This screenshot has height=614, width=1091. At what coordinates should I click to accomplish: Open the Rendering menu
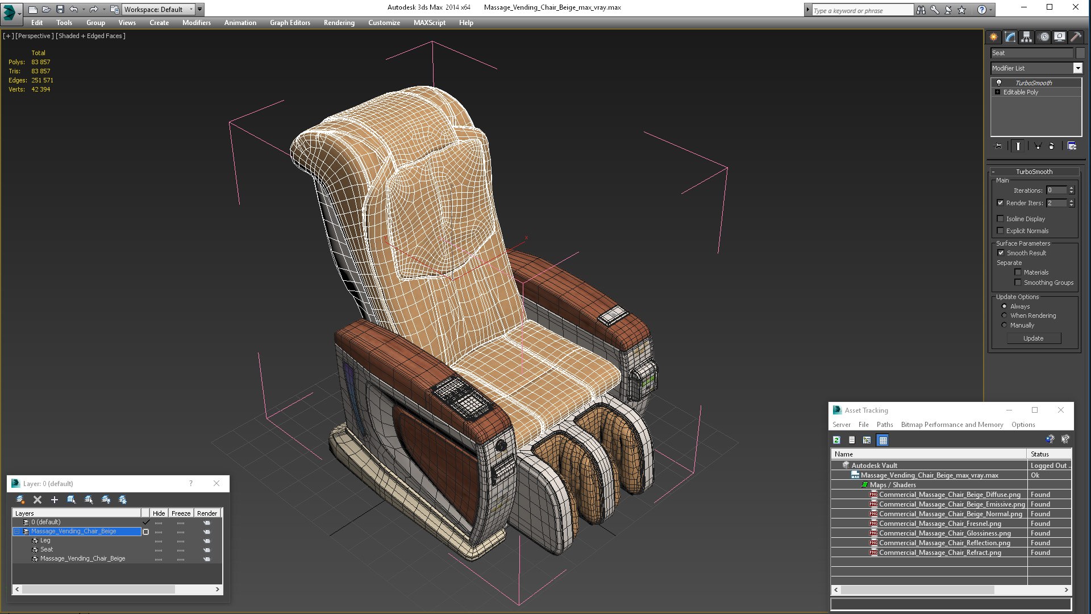pos(339,23)
